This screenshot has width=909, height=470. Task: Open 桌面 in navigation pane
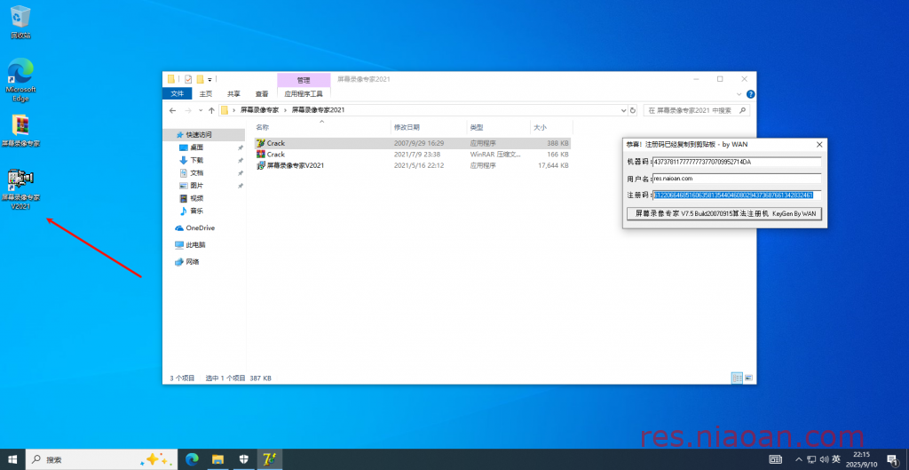tap(196, 147)
